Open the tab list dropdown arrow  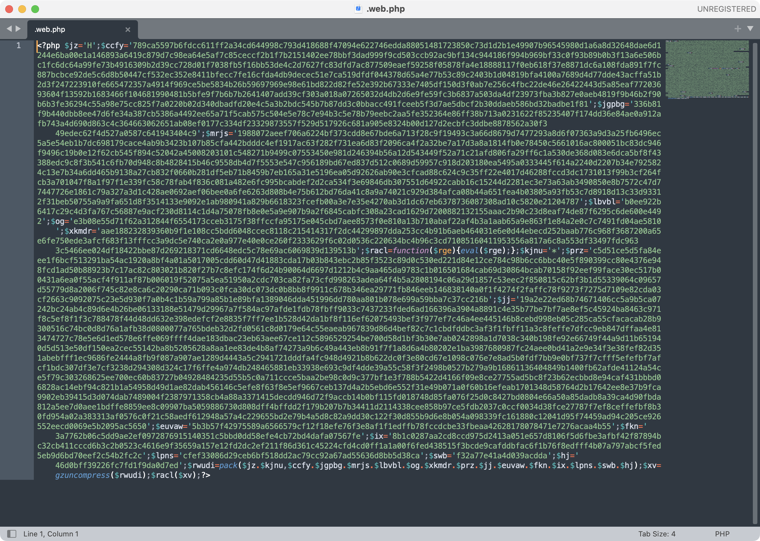coord(750,29)
